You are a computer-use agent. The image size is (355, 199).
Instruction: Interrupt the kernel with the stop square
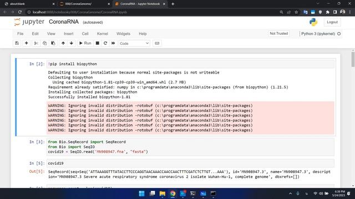[98, 43]
